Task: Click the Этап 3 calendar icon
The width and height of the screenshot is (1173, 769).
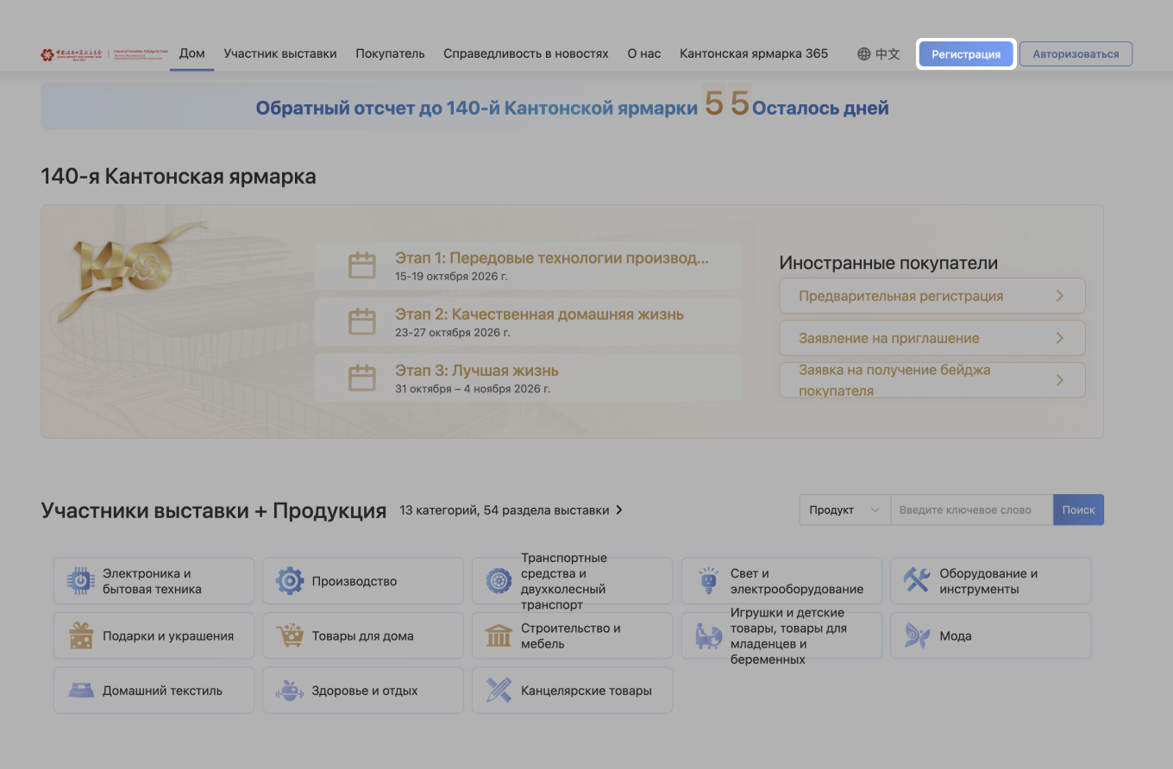Action: [362, 378]
